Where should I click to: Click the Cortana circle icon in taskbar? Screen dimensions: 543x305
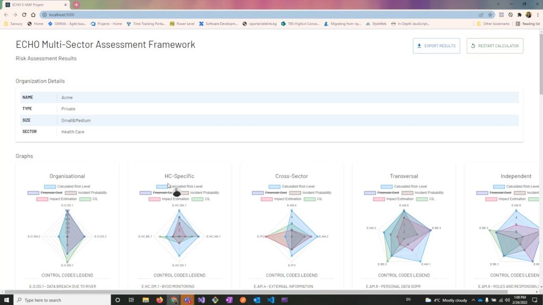(117, 300)
